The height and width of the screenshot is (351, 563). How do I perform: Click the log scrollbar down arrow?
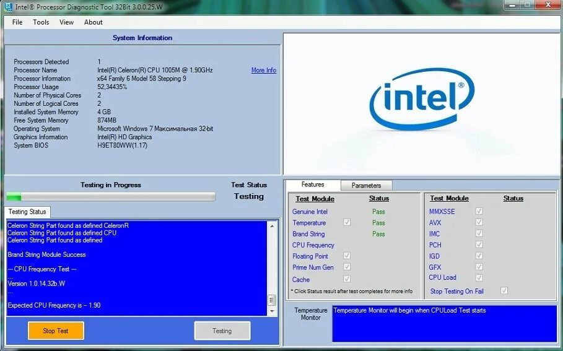pyautogui.click(x=272, y=311)
